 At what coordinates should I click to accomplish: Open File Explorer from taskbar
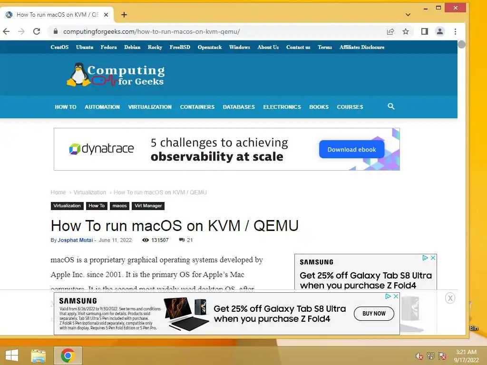[x=39, y=355]
